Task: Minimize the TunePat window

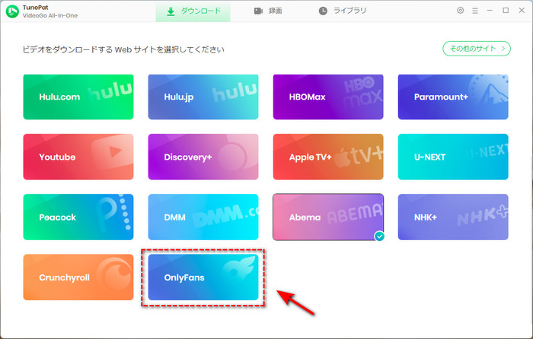Action: pyautogui.click(x=490, y=11)
